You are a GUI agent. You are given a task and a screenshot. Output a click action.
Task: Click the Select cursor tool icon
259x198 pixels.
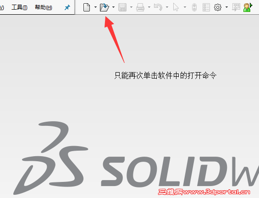coord(176,7)
